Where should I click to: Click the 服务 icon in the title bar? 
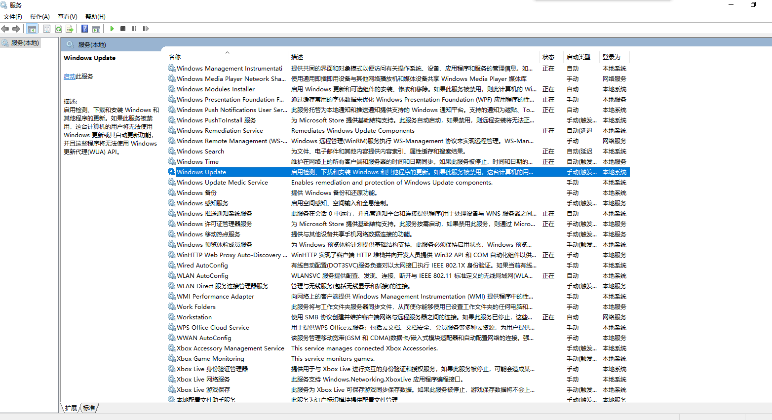pos(4,5)
